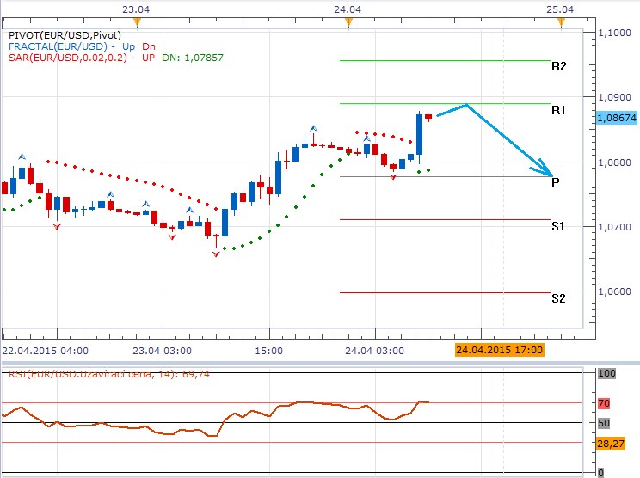Click the 25.04 date marker triangle
The image size is (640, 478).
click(561, 22)
